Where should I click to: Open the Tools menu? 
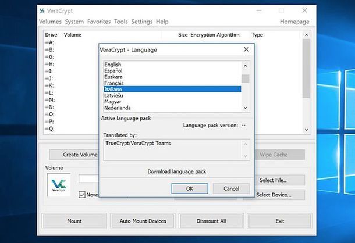point(121,22)
